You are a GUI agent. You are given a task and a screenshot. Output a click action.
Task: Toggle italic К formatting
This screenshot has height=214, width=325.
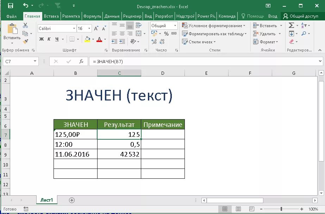49,39
